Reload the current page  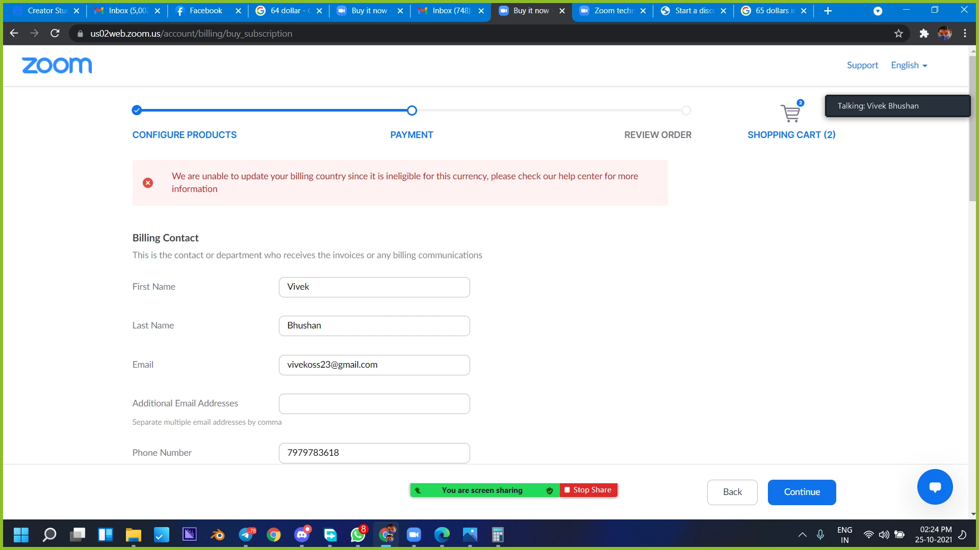55,34
